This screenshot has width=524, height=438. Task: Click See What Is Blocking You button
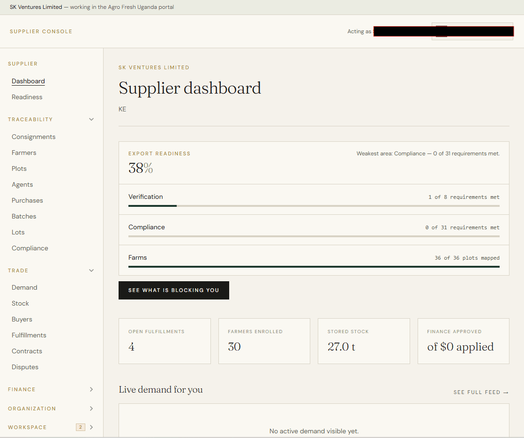(x=174, y=290)
